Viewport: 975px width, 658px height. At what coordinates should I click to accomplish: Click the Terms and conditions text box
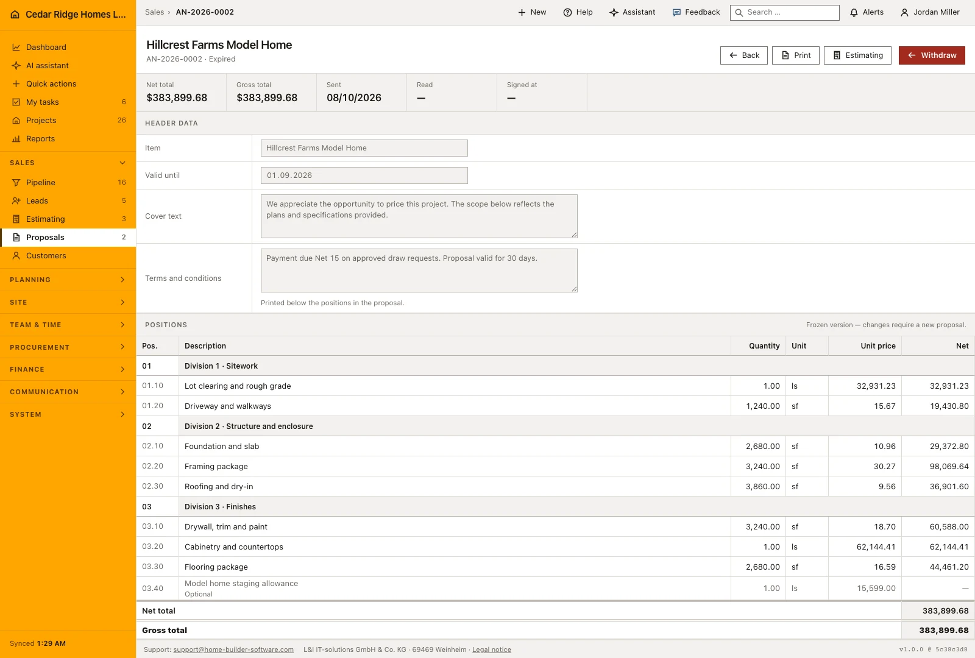click(419, 271)
